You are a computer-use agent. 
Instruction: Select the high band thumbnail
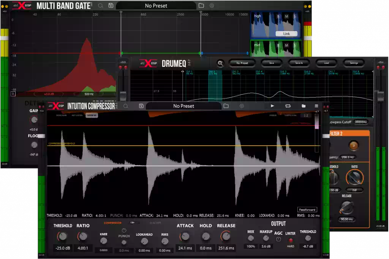pos(275,25)
